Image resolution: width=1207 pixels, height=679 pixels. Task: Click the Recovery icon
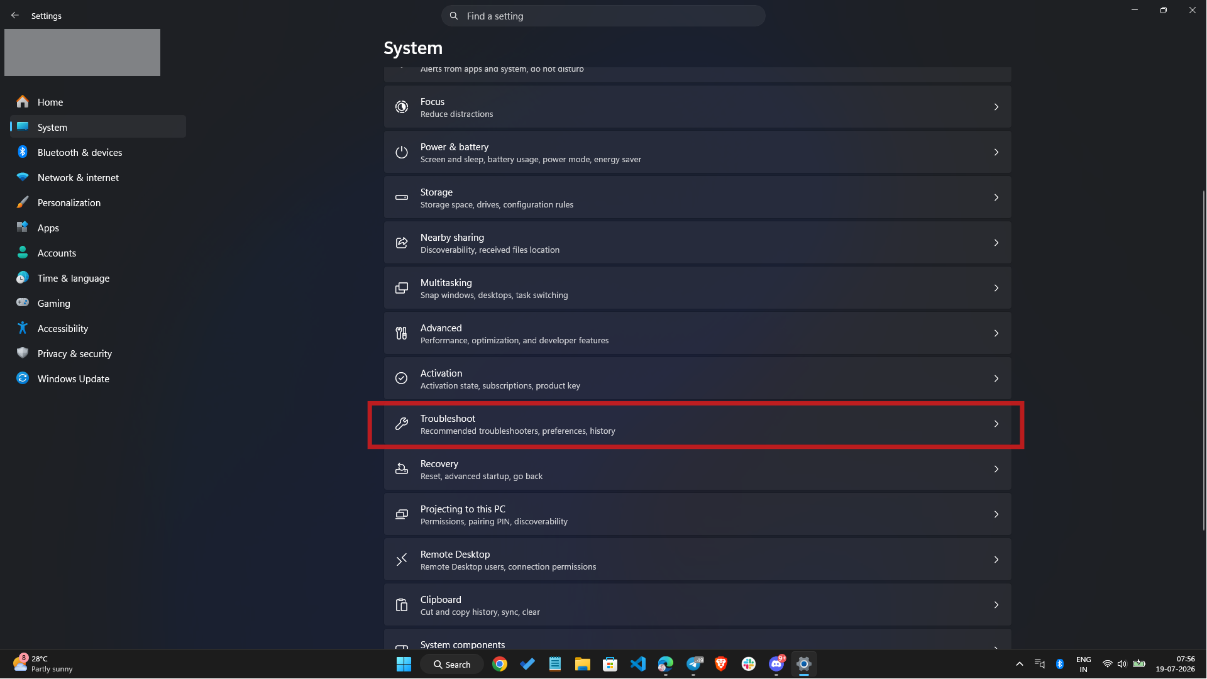[x=401, y=469]
